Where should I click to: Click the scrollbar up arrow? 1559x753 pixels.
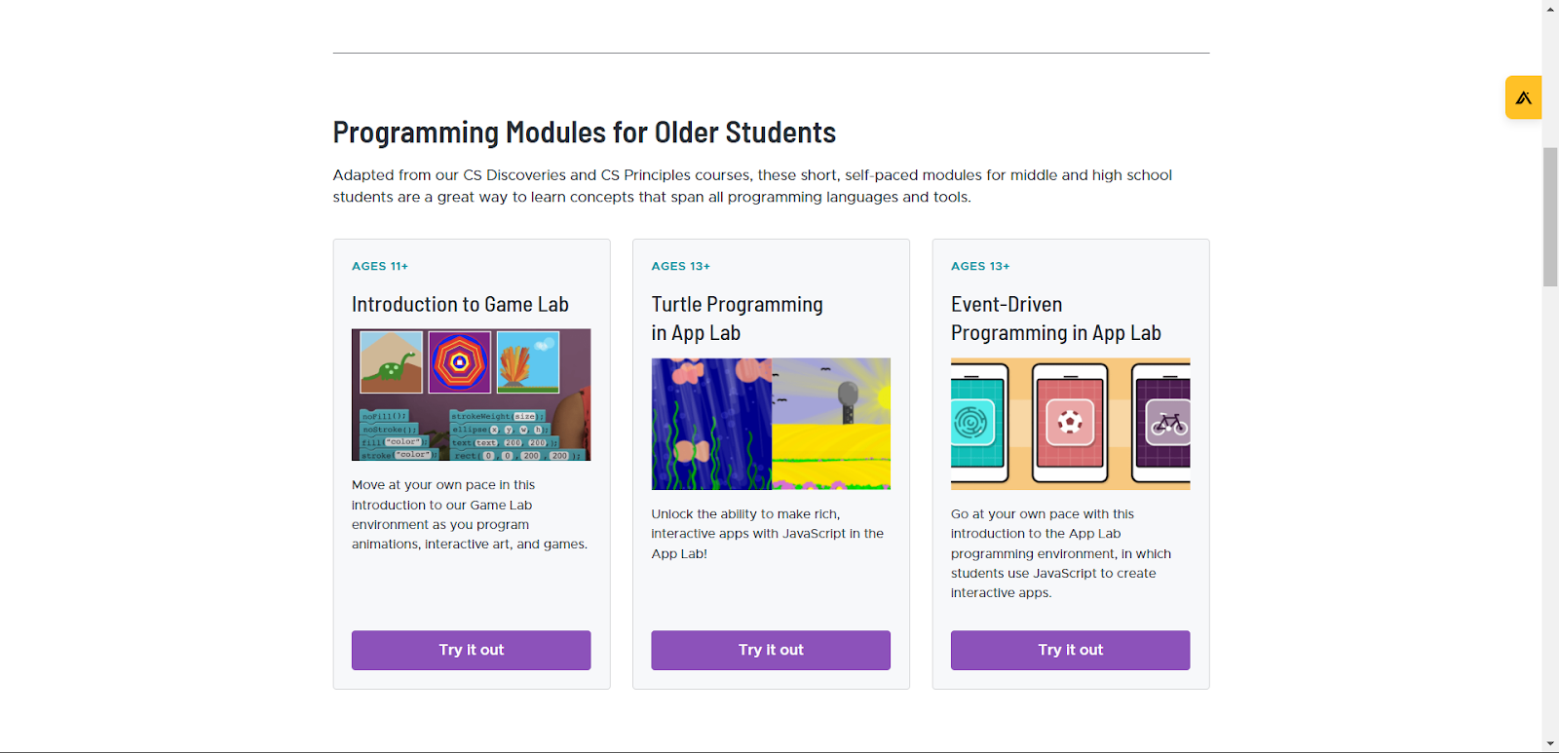pos(1550,9)
